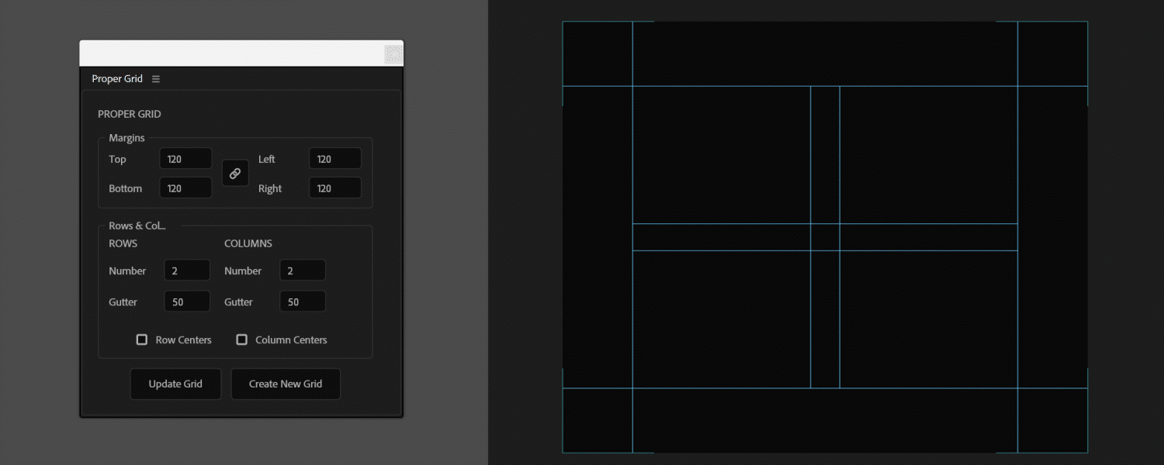Screen dimensions: 1164x465
Task: Enable the Column Centers checkbox
Action: point(242,339)
